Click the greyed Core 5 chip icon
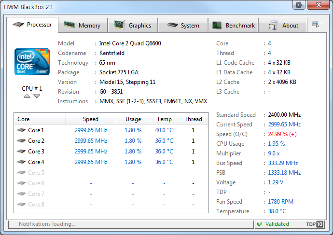 click(21, 172)
